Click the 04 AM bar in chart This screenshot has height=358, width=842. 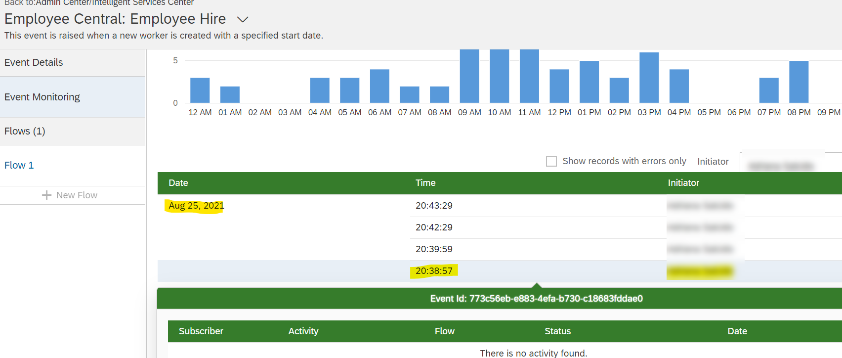click(320, 90)
